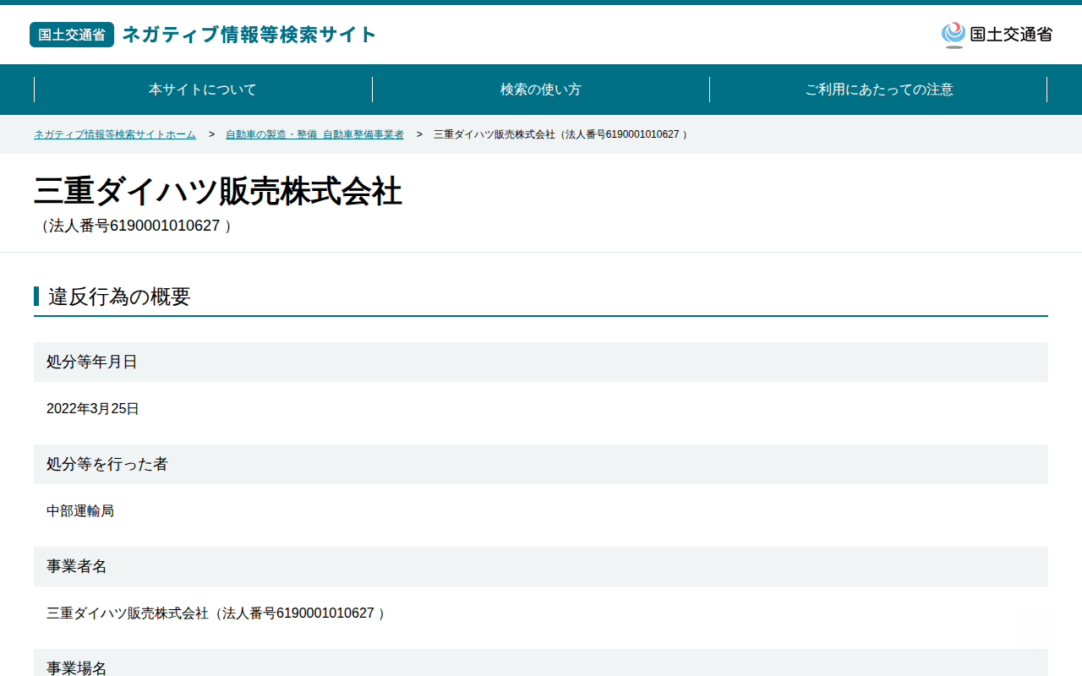Image resolution: width=1082 pixels, height=676 pixels.
Task: Open the 本サイトについて menu item
Action: 203,90
